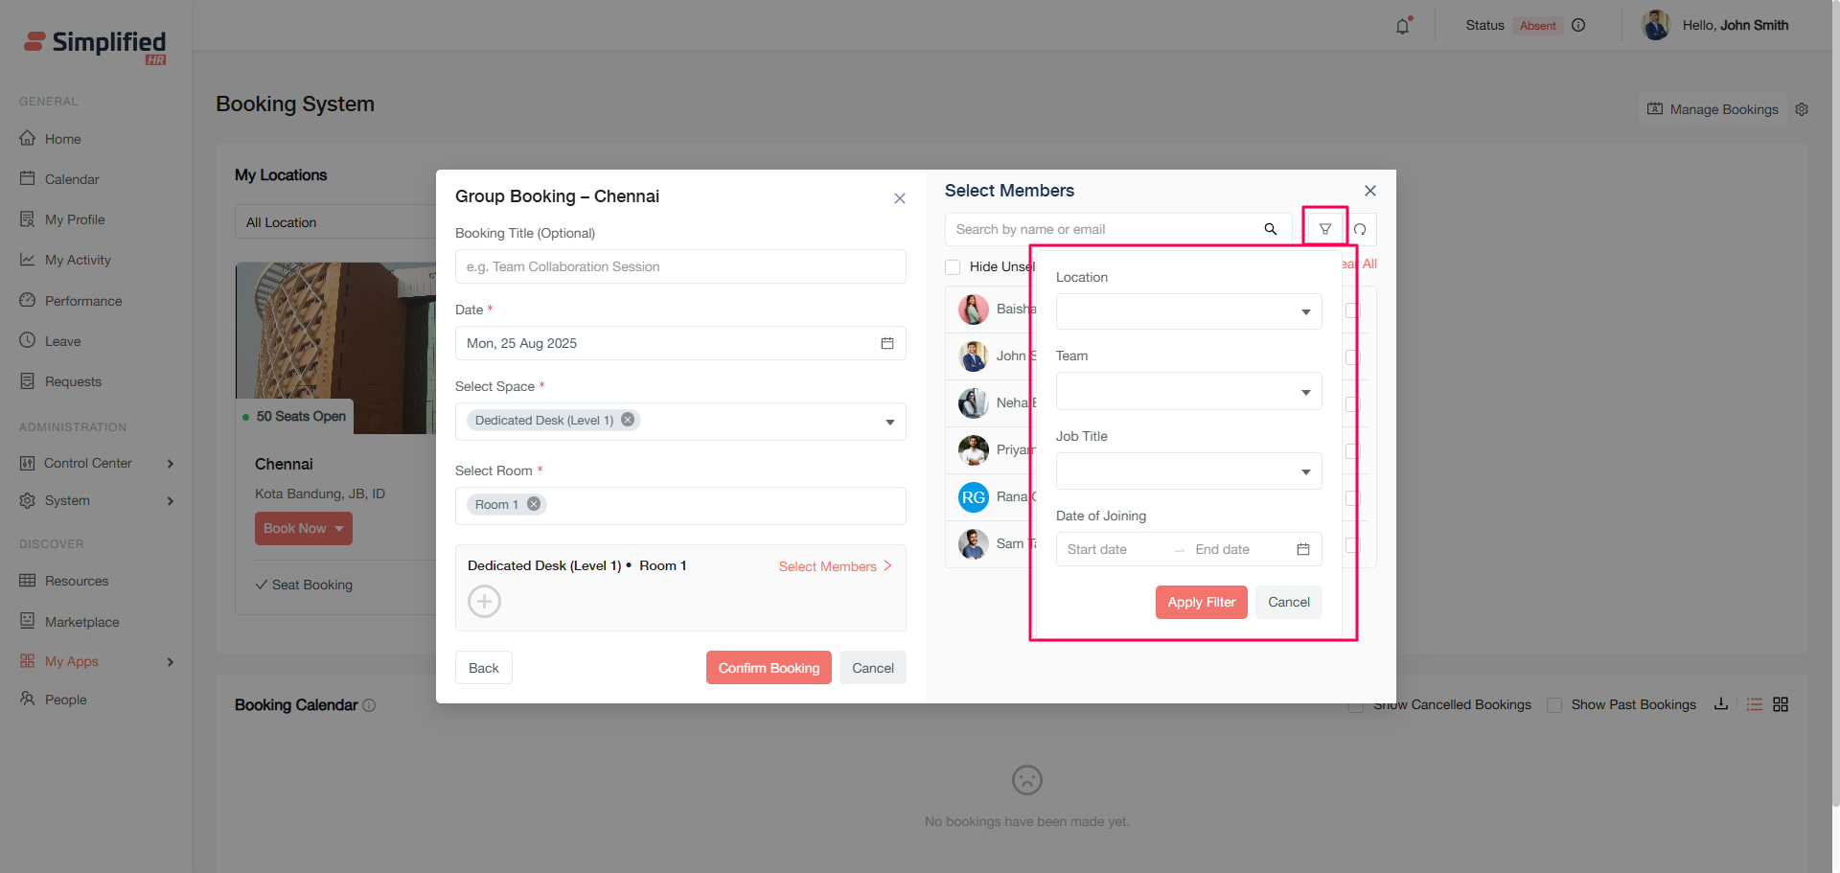The height and width of the screenshot is (873, 1840).
Task: Click the Booking Title input field
Action: 679,266
